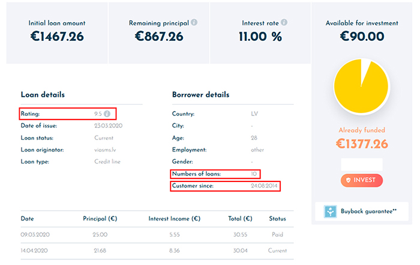Click the Status column header
420x265 pixels.
pyautogui.click(x=277, y=219)
